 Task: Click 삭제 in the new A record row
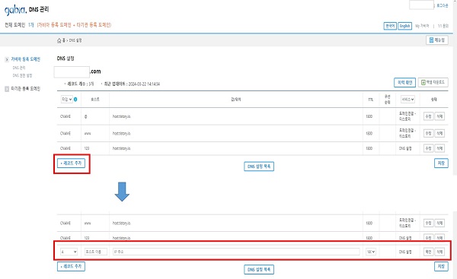pos(439,252)
